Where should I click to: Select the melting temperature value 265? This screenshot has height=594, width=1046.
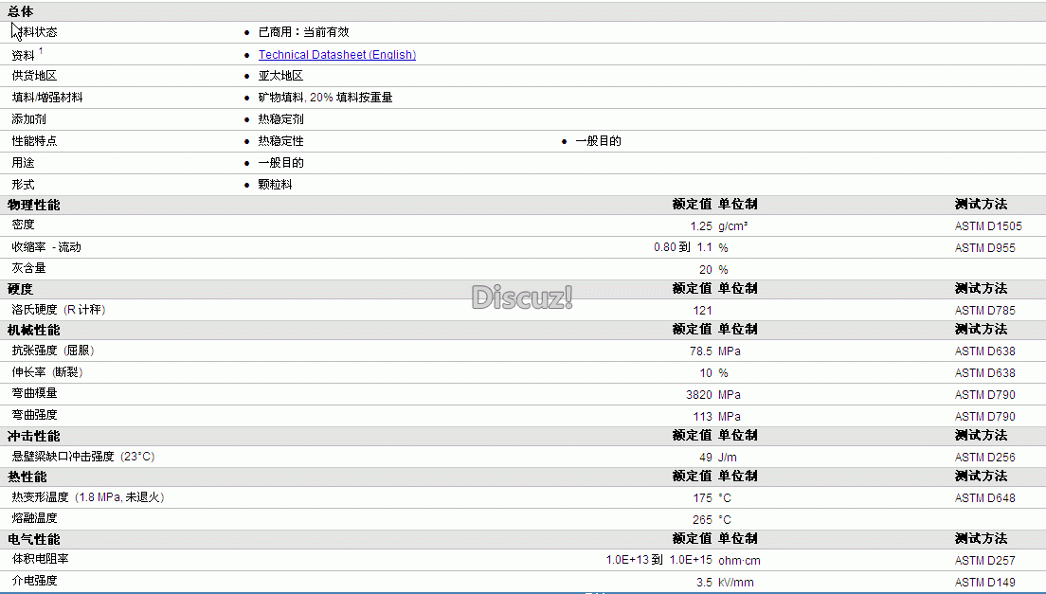[x=702, y=520]
